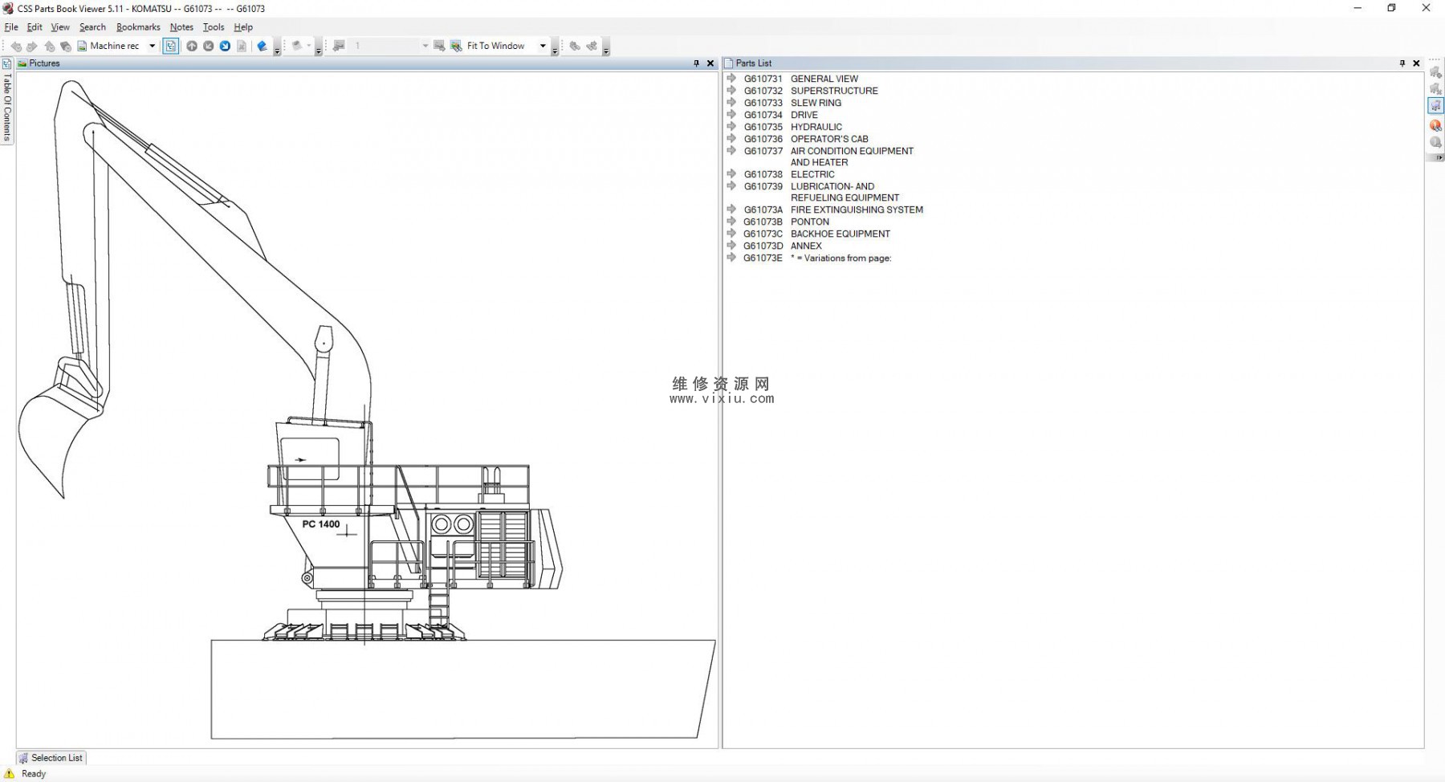The height and width of the screenshot is (782, 1445).
Task: Click the PC 1400 excavator drawing
Action: click(366, 409)
